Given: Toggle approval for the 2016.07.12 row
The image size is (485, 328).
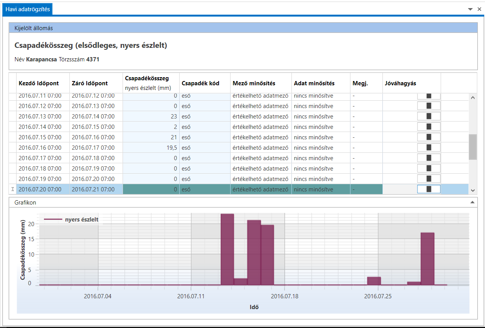Looking at the screenshot, I should tap(429, 106).
